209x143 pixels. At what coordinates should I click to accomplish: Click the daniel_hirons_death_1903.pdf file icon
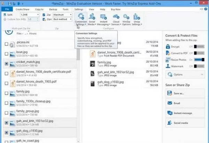click(x=13, y=84)
